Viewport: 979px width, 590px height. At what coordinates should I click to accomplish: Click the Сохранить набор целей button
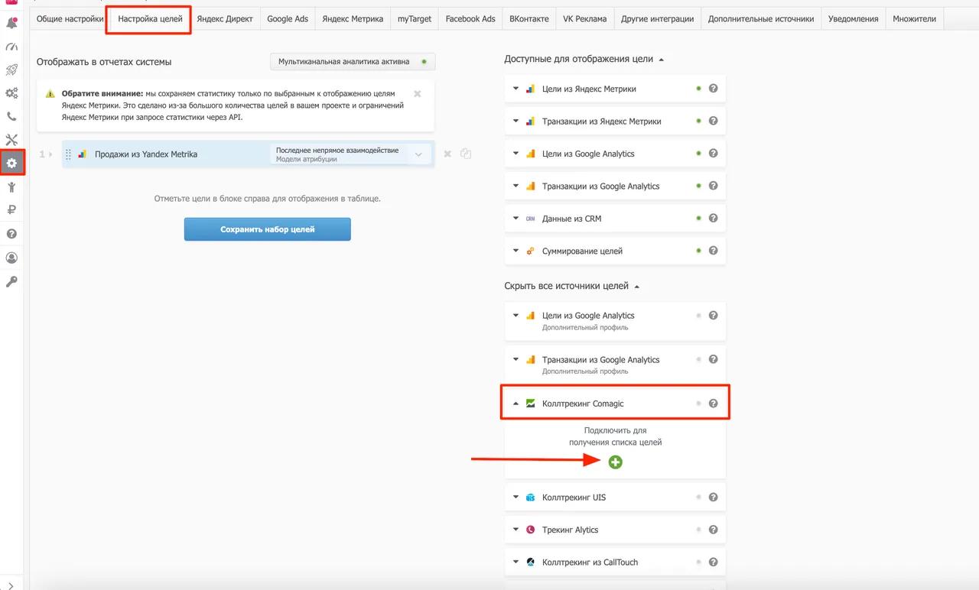click(x=268, y=229)
